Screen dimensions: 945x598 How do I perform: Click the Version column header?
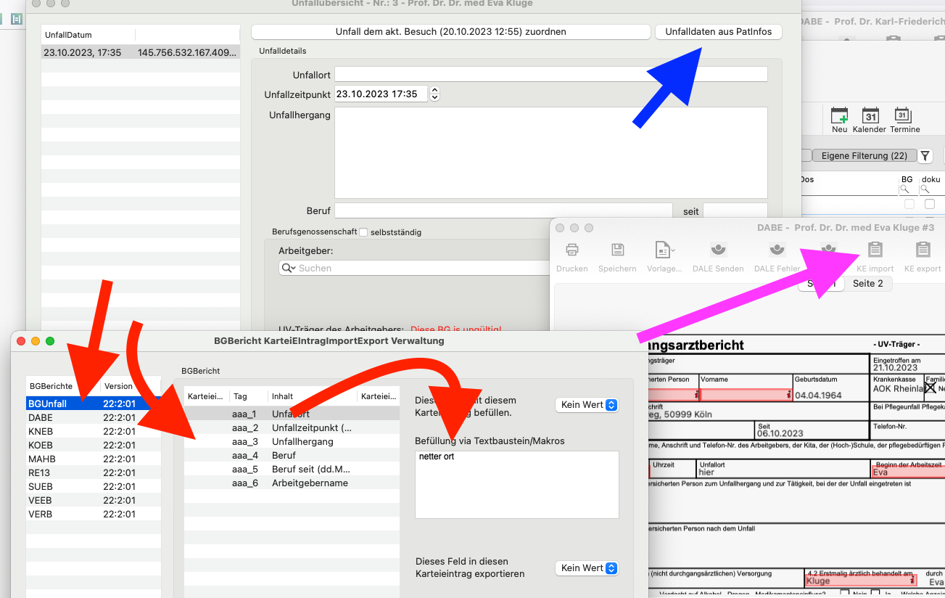pos(131,386)
